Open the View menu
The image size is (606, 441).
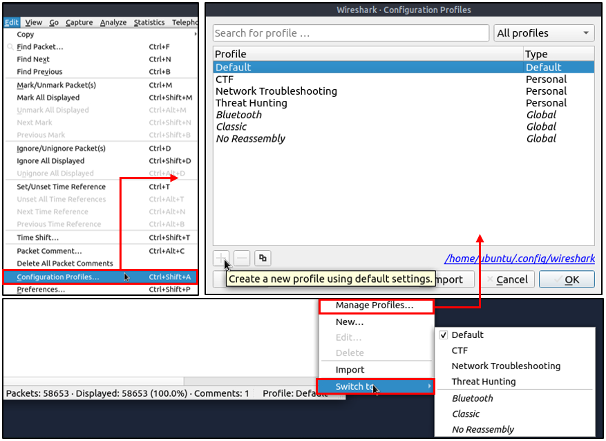point(34,22)
